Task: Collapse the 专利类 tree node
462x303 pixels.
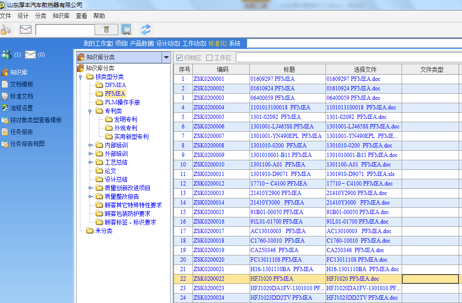Action: point(90,111)
